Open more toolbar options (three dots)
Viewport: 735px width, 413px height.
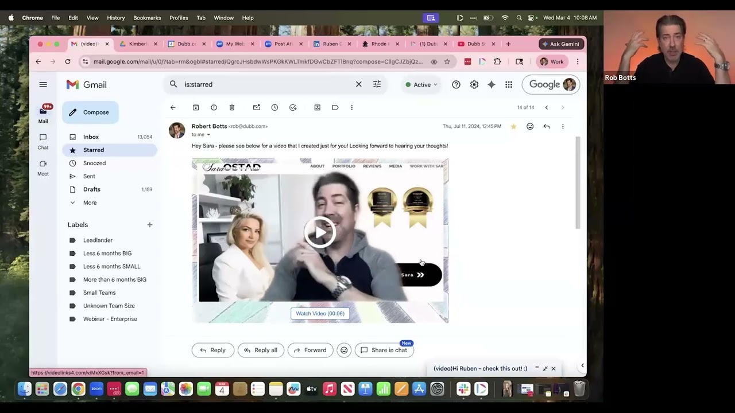point(352,107)
